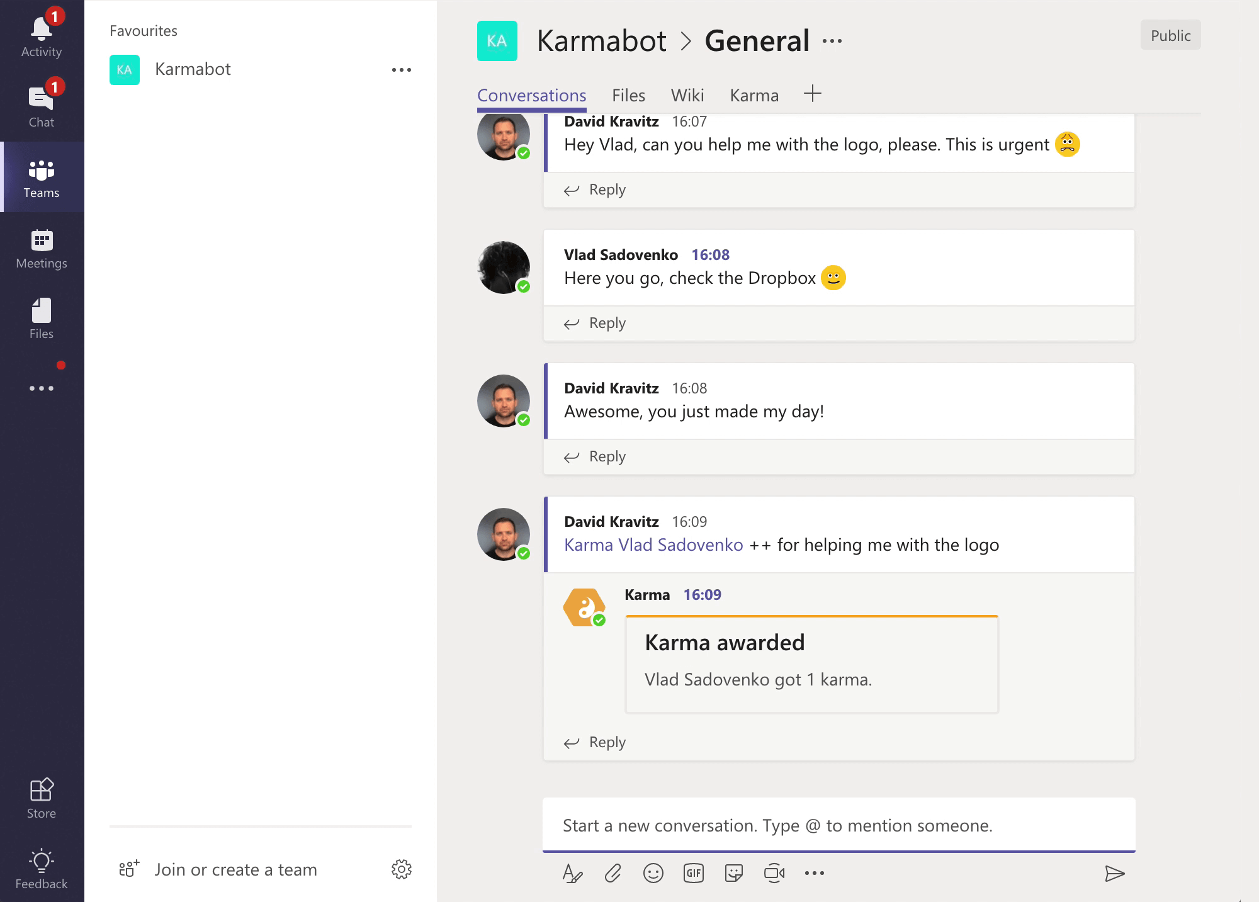Click the Feedback icon

[x=41, y=859]
